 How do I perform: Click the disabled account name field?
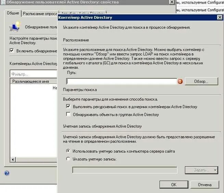point(125,170)
